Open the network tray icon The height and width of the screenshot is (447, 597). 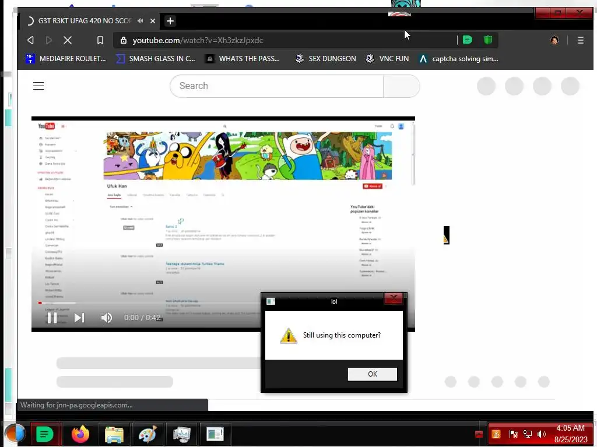pos(527,434)
